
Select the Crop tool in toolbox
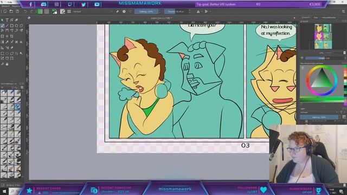(12, 36)
